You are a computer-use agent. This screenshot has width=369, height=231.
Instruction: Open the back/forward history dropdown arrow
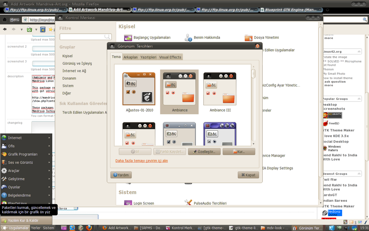(x=21, y=30)
